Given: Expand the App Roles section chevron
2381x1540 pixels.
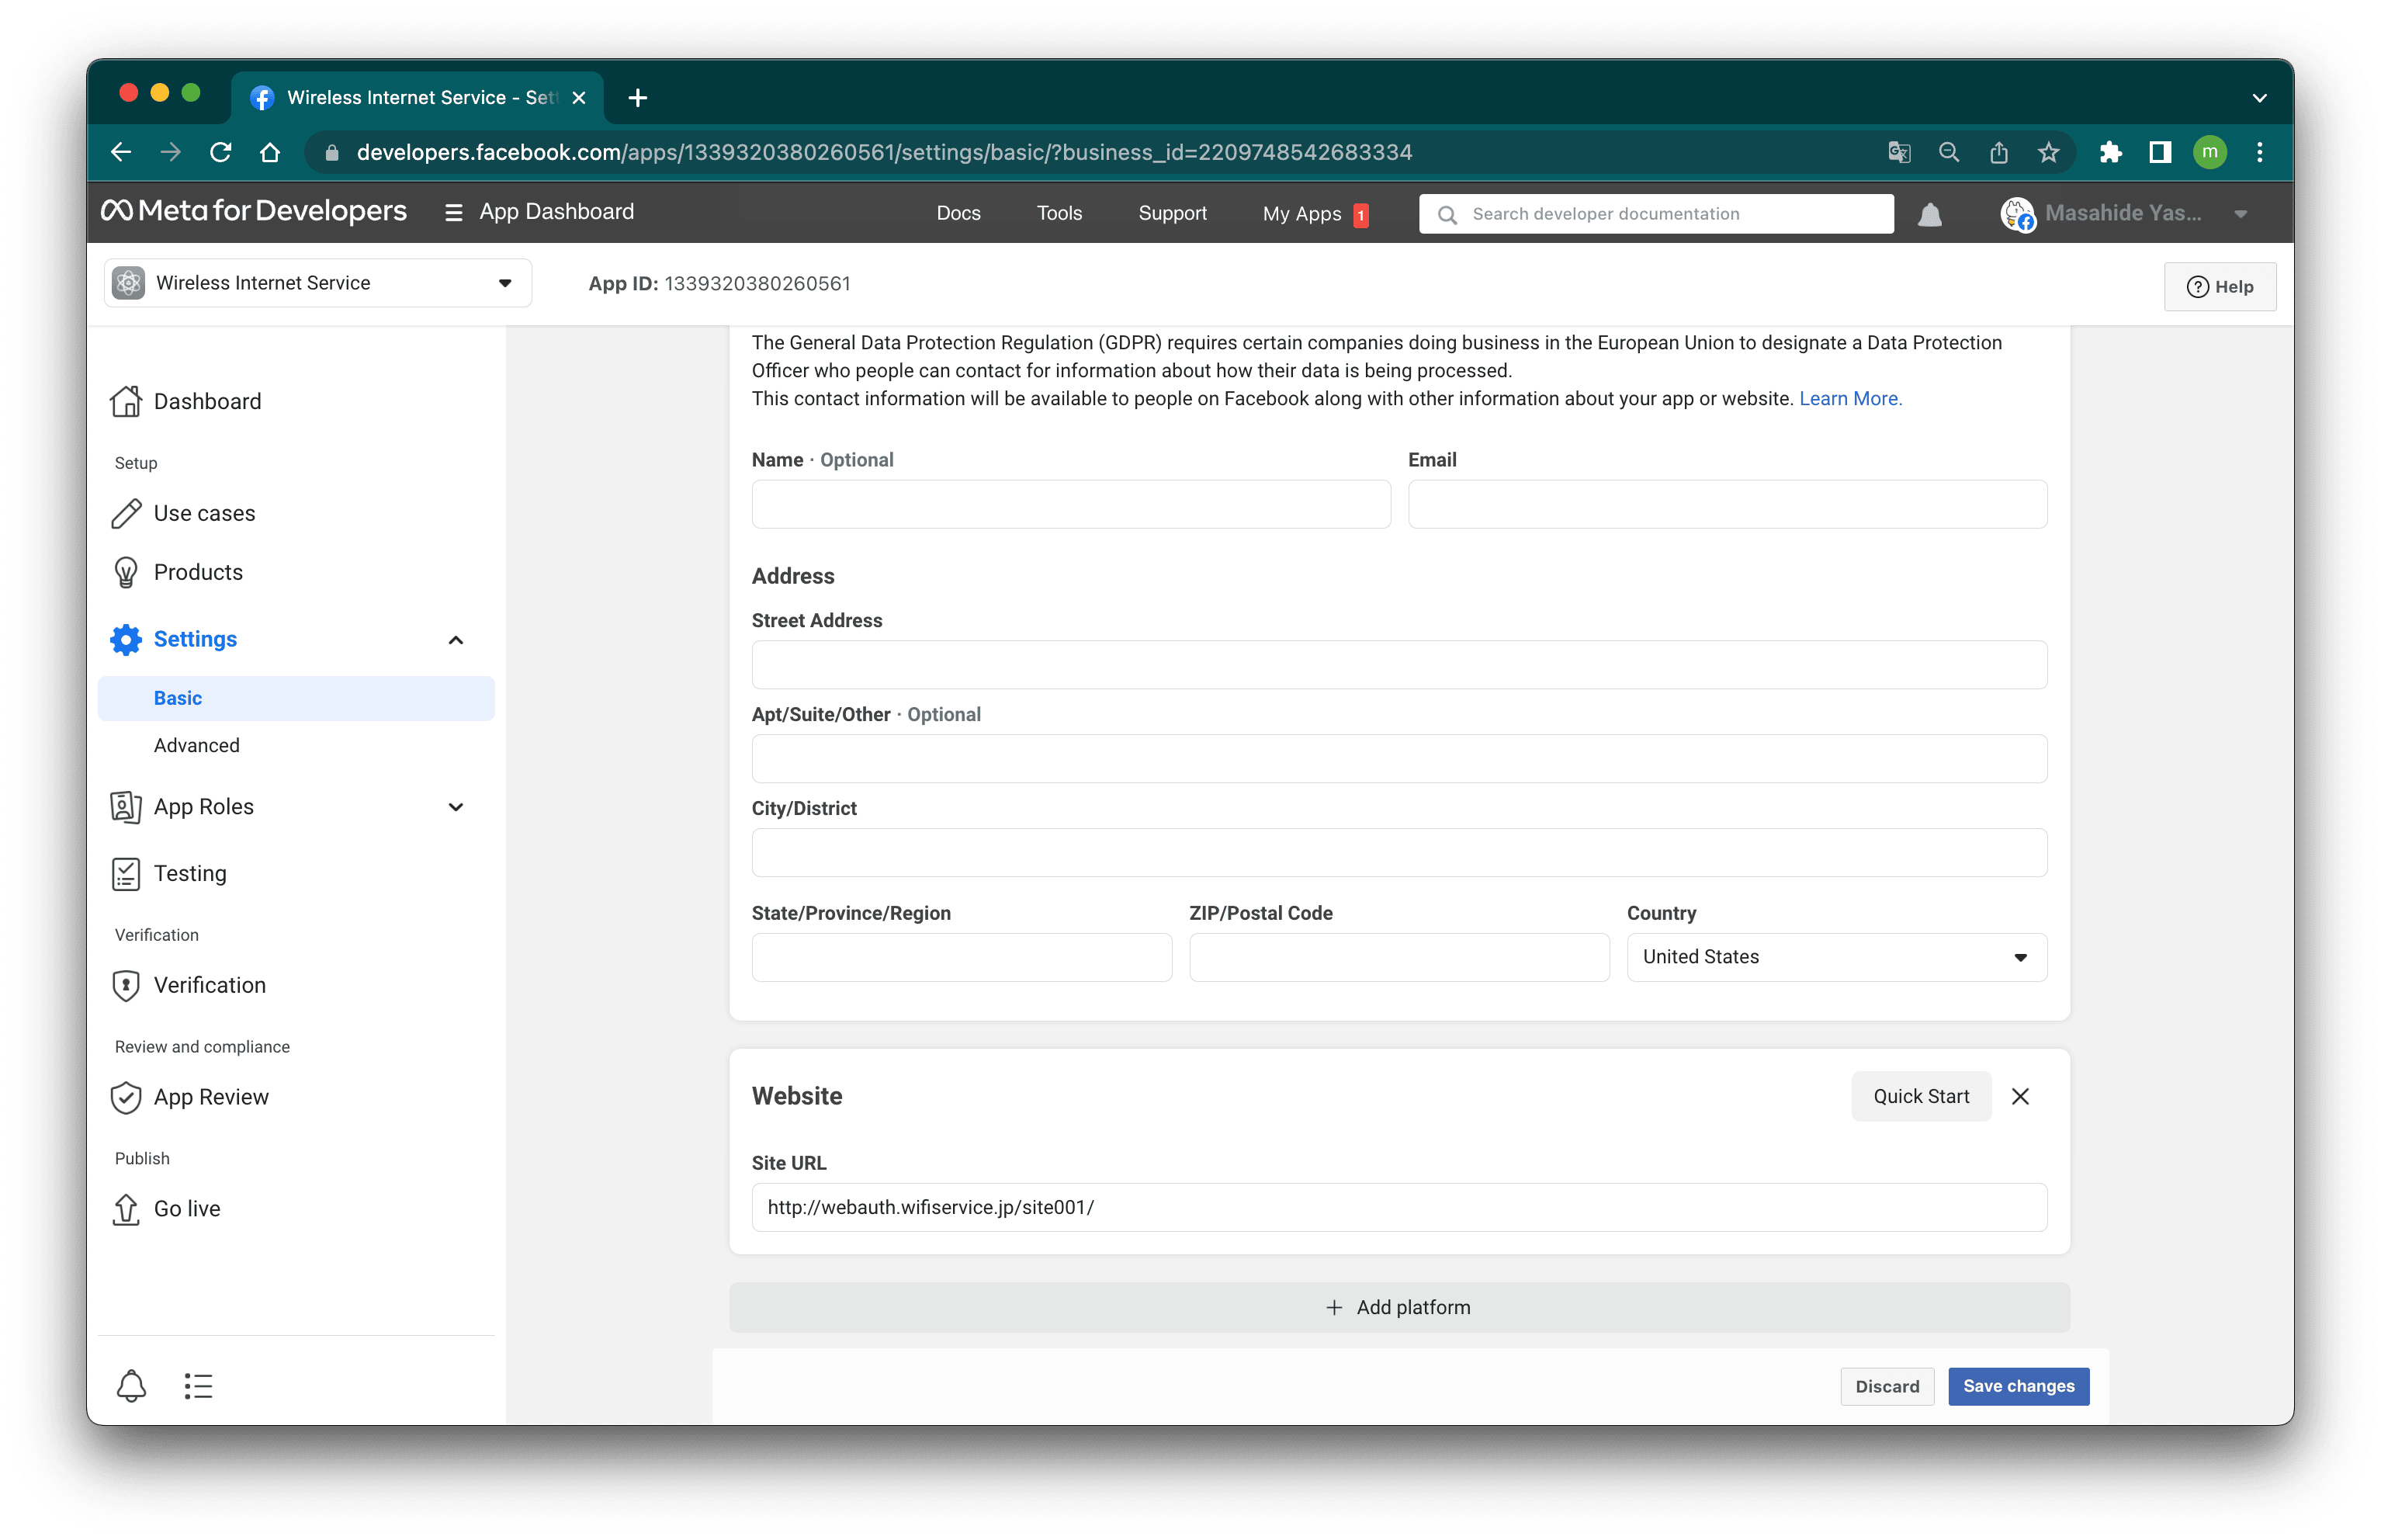Looking at the screenshot, I should click(x=456, y=807).
